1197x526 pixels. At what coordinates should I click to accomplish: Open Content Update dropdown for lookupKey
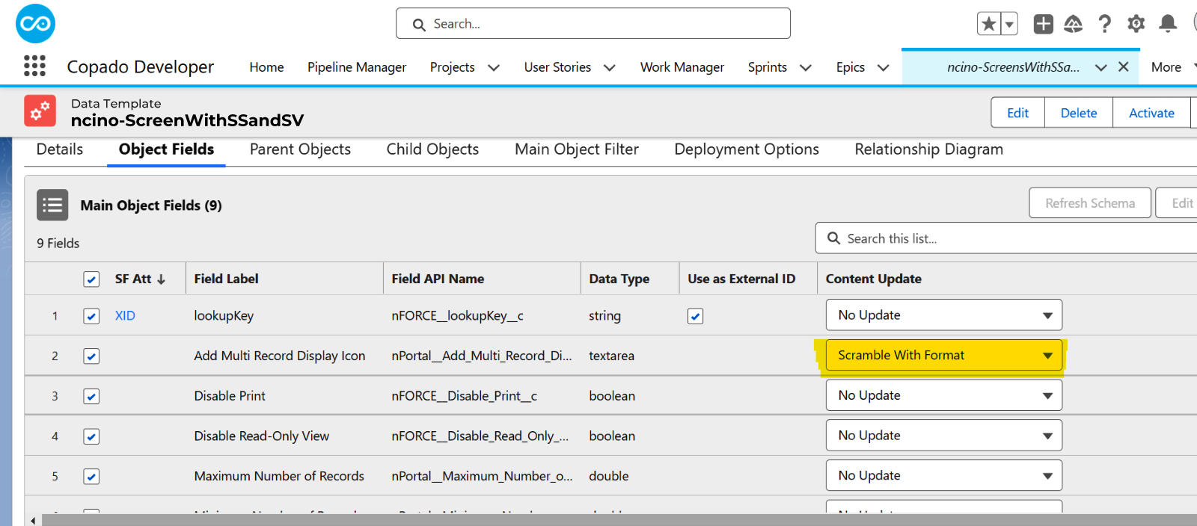point(943,315)
